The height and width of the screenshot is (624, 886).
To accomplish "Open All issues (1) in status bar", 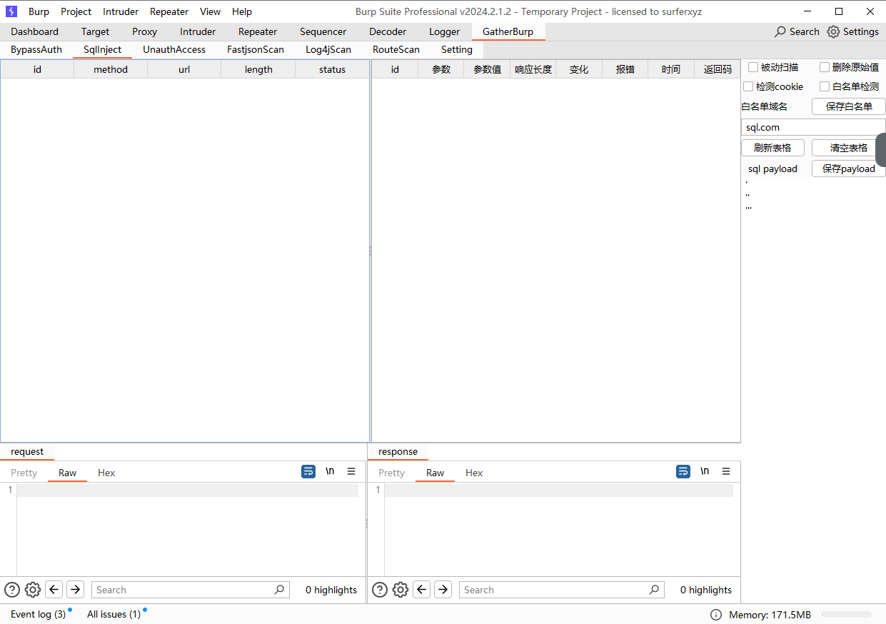I will [114, 614].
